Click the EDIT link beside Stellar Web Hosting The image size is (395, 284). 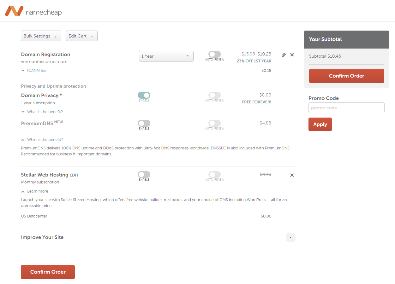(x=74, y=175)
